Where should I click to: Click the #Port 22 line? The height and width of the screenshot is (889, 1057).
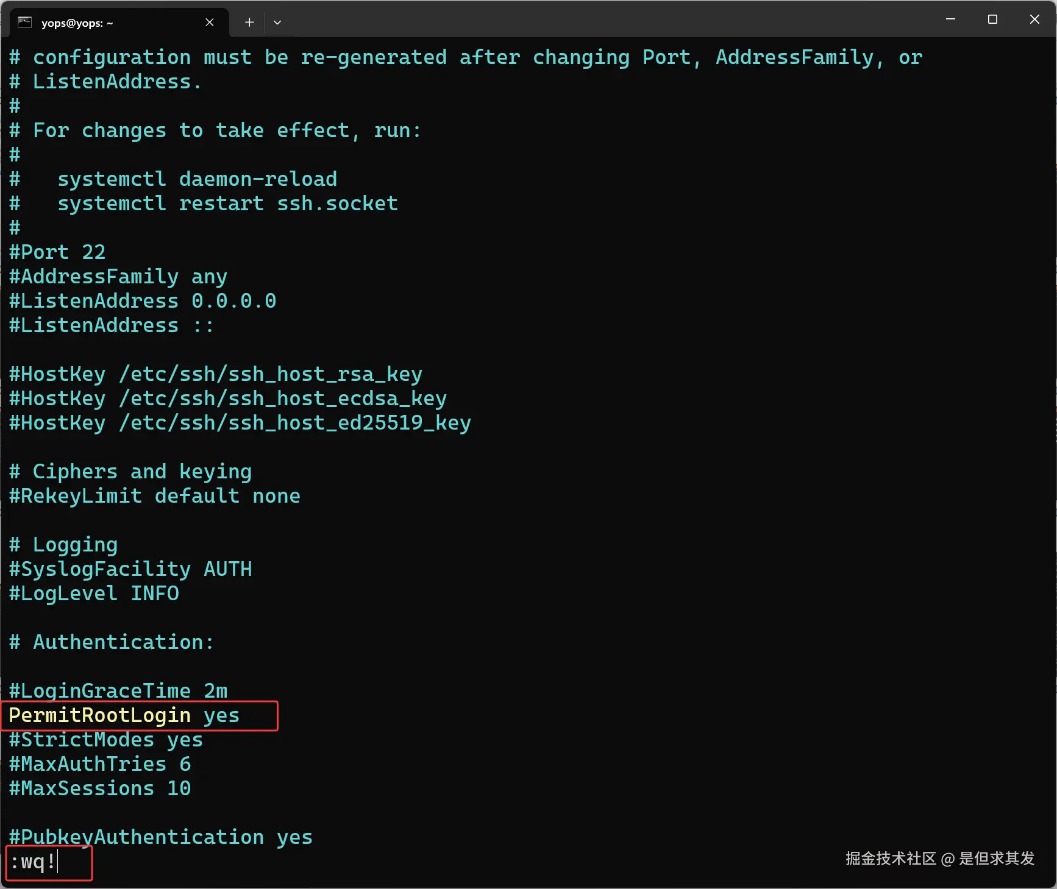[x=57, y=252]
